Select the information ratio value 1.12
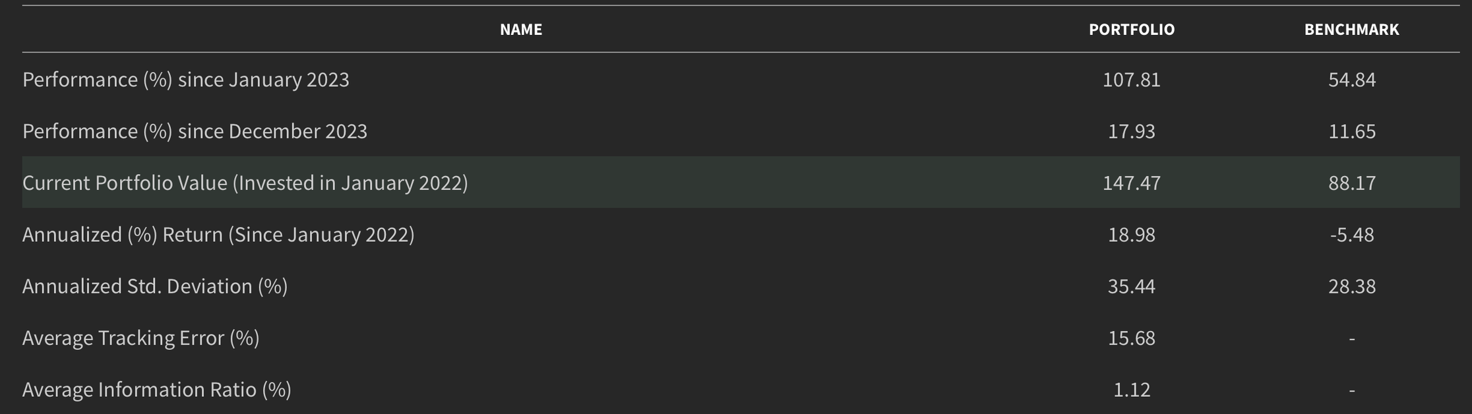The height and width of the screenshot is (414, 1472). tap(1132, 390)
